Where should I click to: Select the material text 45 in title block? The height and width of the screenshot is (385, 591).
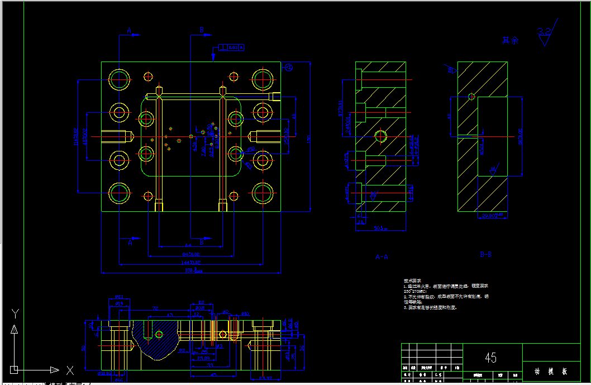[491, 358]
